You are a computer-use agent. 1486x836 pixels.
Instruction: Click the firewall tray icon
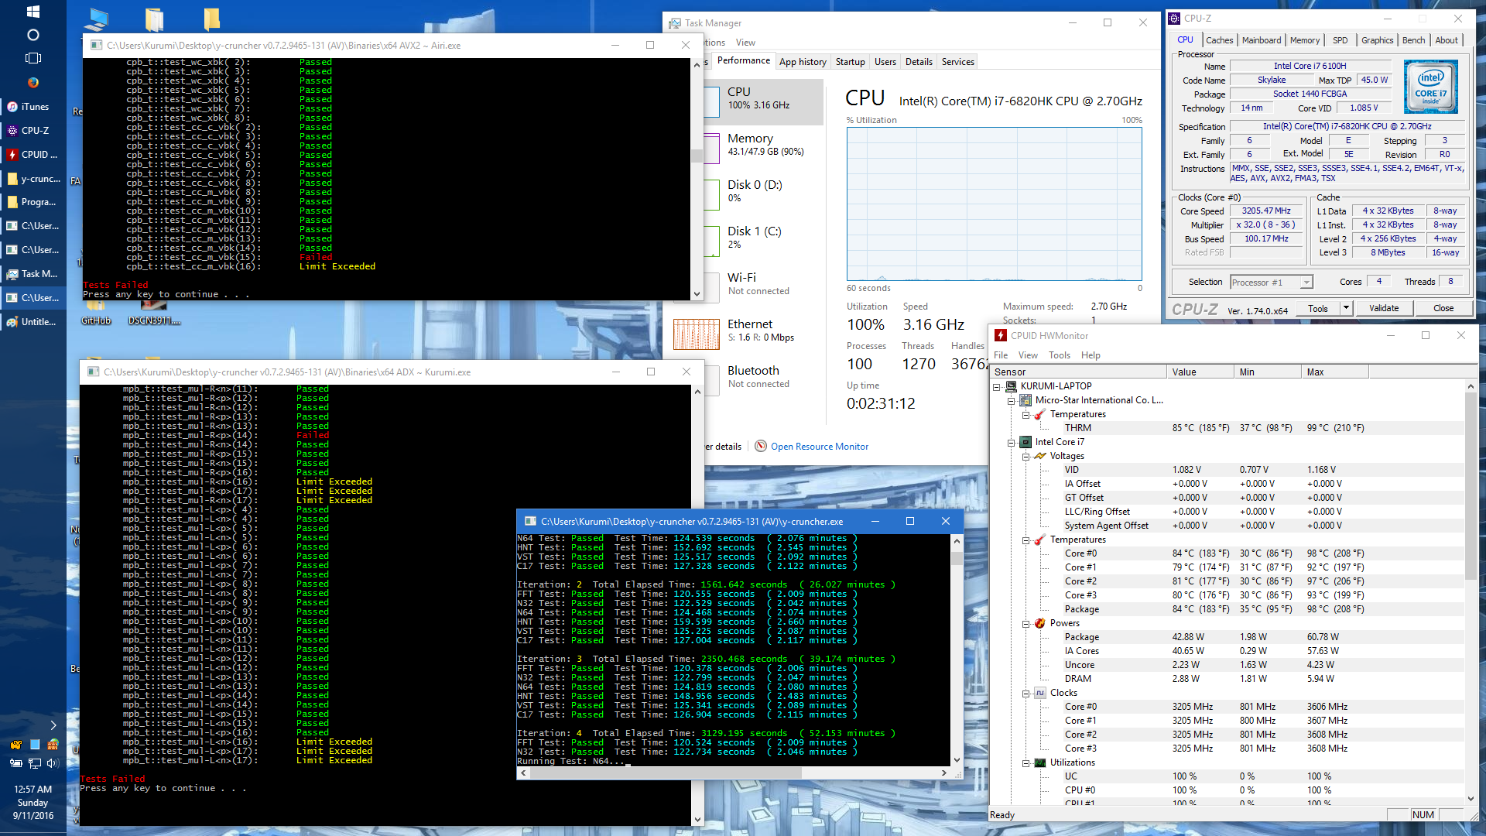coord(53,745)
